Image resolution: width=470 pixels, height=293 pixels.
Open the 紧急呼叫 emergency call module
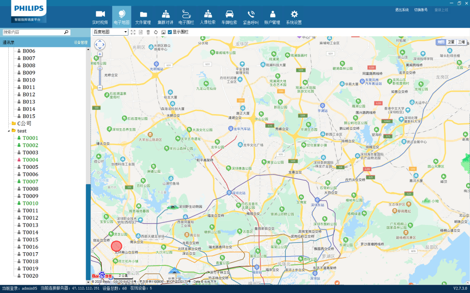[x=251, y=17]
